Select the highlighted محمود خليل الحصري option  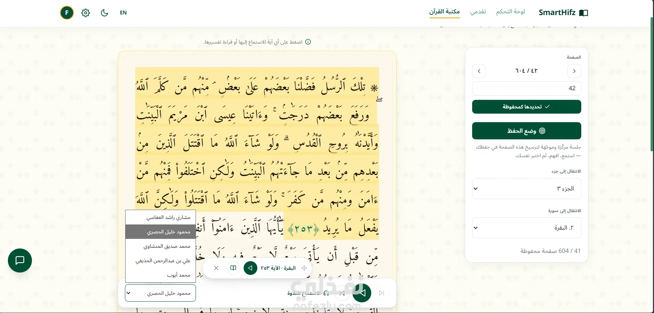tap(161, 232)
